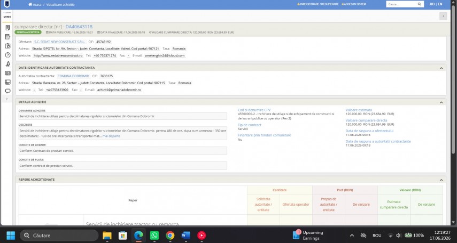Viewport: 457px width, 243px height.
Task: Open COMUNA DOBROMIR authority link
Action: pyautogui.click(x=73, y=76)
